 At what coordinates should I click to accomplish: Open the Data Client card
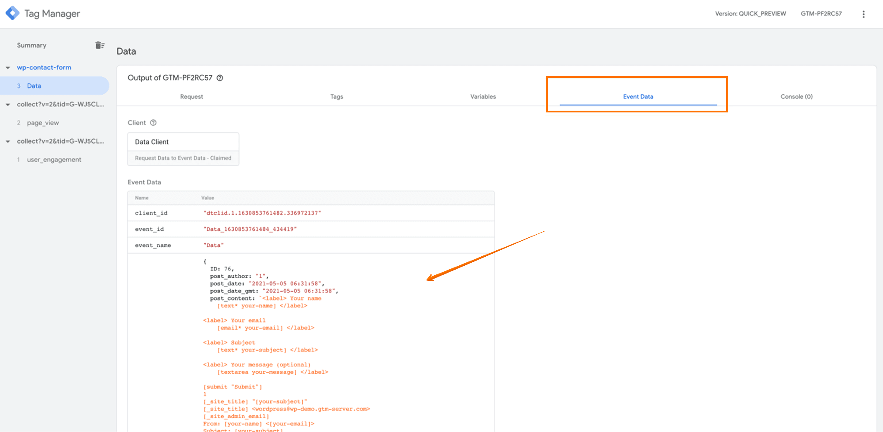point(183,149)
